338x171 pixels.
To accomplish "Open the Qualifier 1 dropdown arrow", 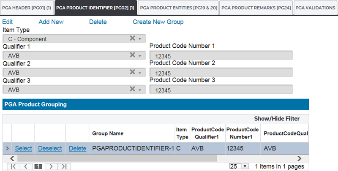I will 140,55.
